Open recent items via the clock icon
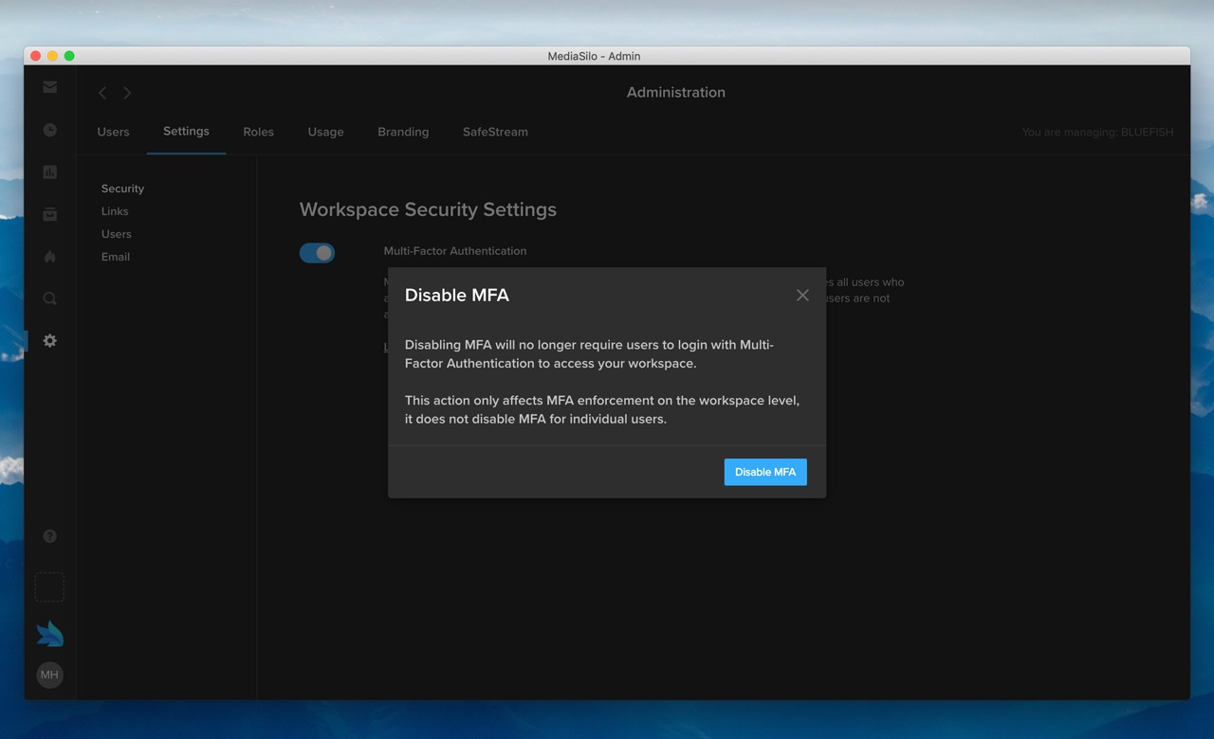 pos(49,130)
